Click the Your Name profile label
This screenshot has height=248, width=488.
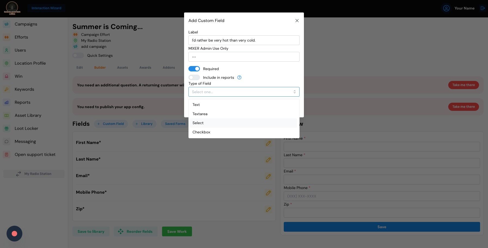click(x=465, y=8)
